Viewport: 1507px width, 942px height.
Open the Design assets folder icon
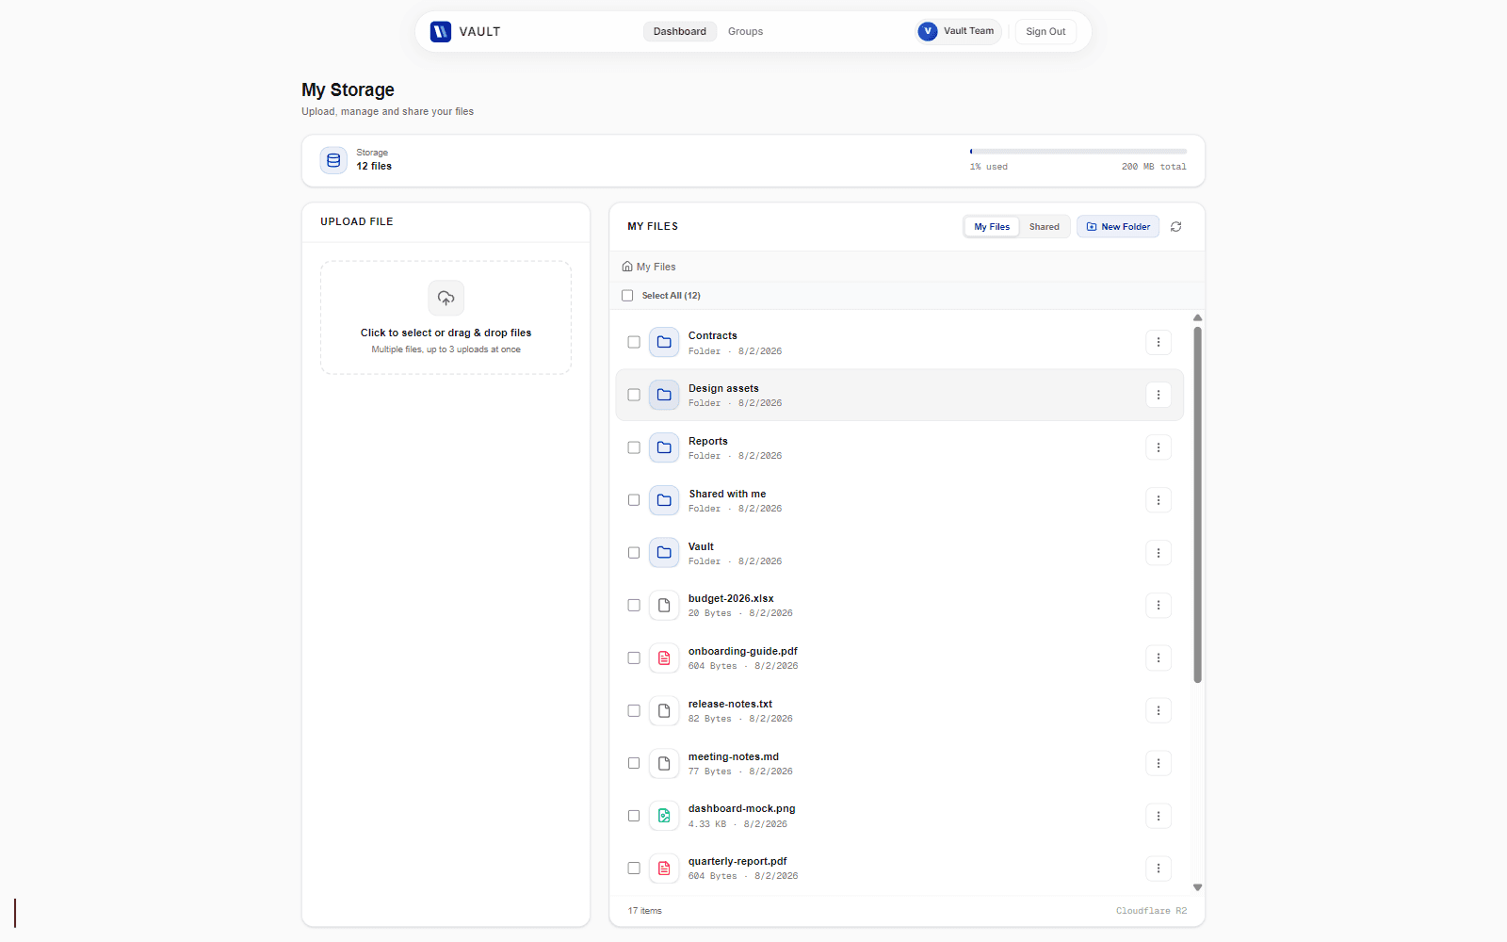coord(664,395)
